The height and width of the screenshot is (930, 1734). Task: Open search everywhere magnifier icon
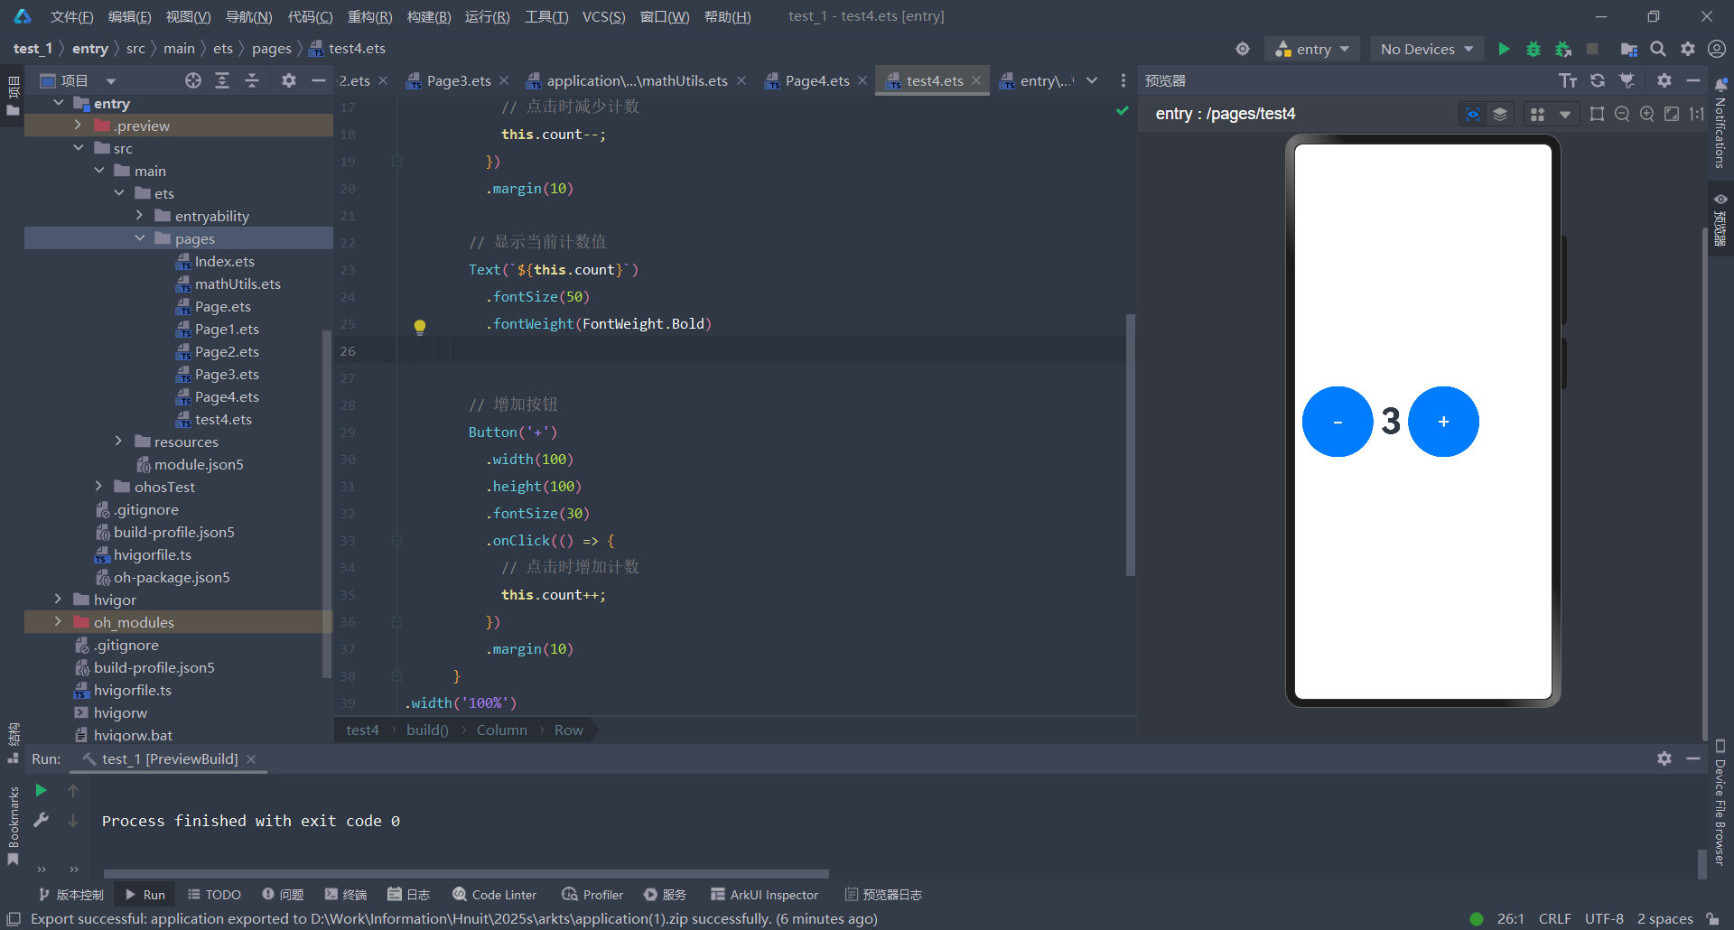point(1658,49)
